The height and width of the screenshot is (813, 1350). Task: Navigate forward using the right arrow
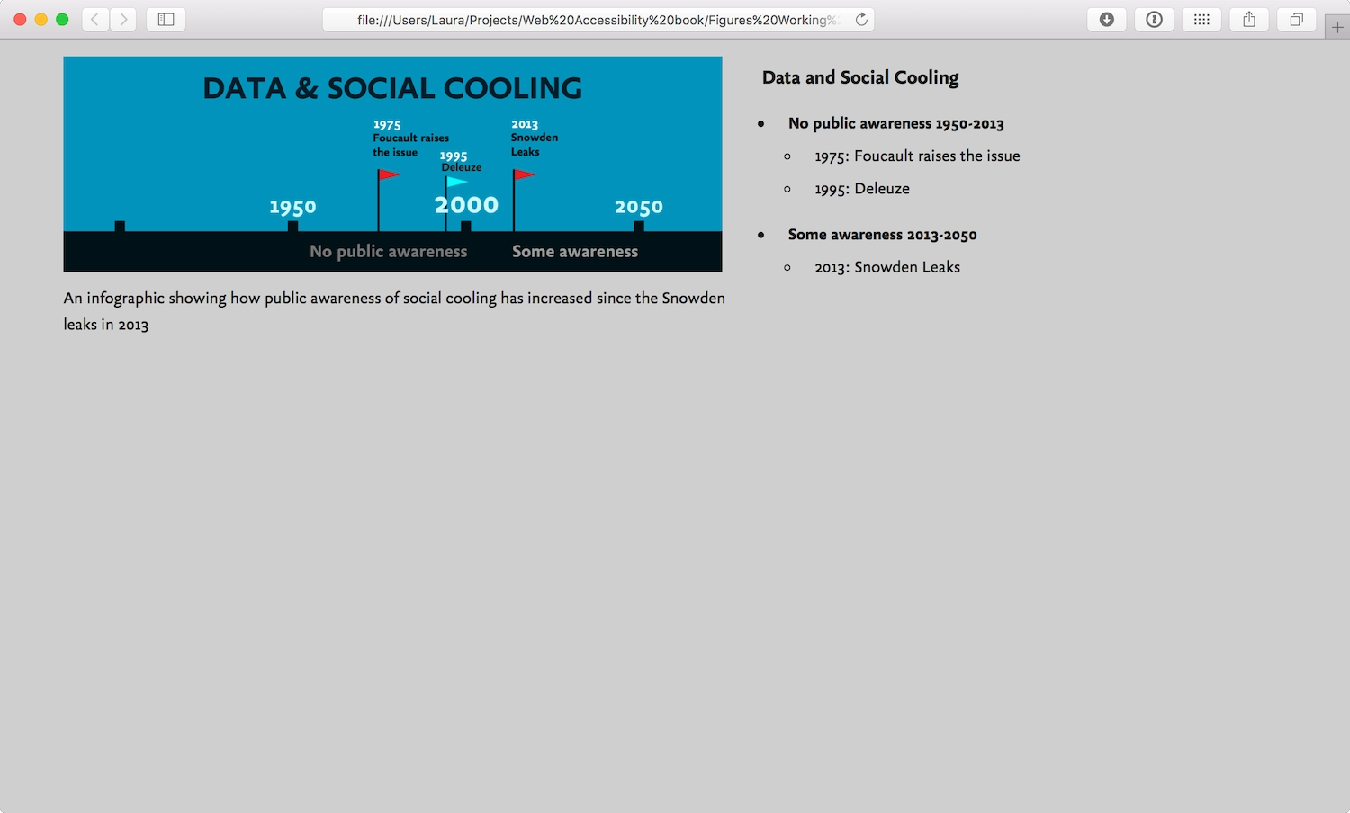[x=123, y=18]
